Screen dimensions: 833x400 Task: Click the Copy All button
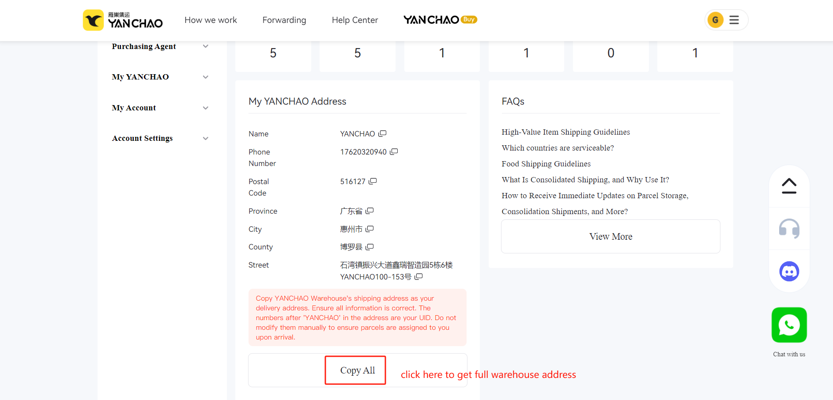click(x=358, y=370)
